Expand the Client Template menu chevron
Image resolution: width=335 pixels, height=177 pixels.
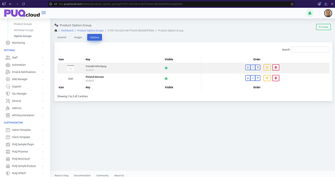pyautogui.click(x=43, y=137)
